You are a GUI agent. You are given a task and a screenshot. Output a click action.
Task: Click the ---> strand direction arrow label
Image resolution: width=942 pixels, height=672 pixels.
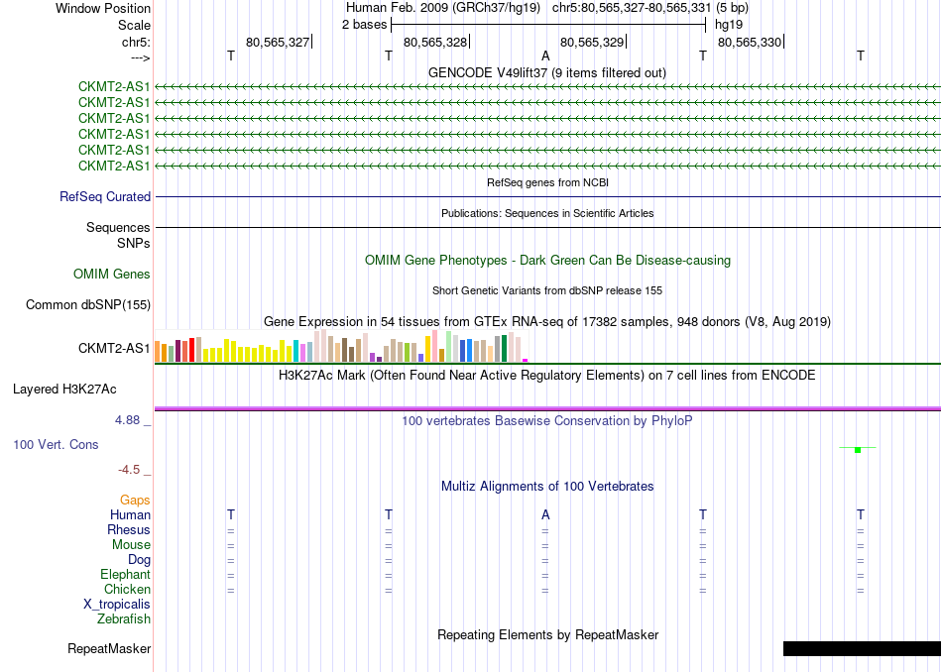pyautogui.click(x=141, y=57)
